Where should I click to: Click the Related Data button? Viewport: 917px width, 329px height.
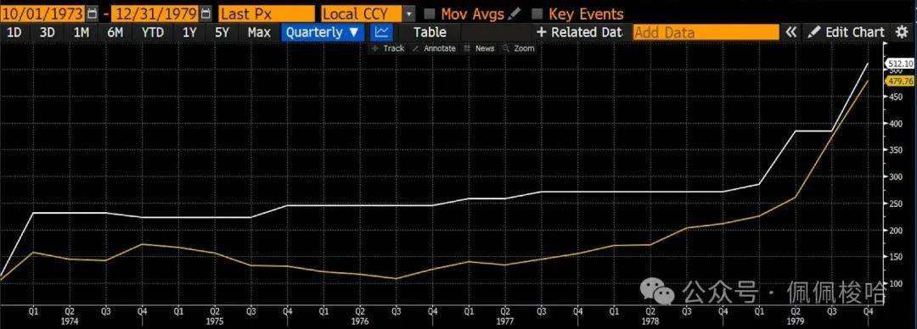point(580,33)
